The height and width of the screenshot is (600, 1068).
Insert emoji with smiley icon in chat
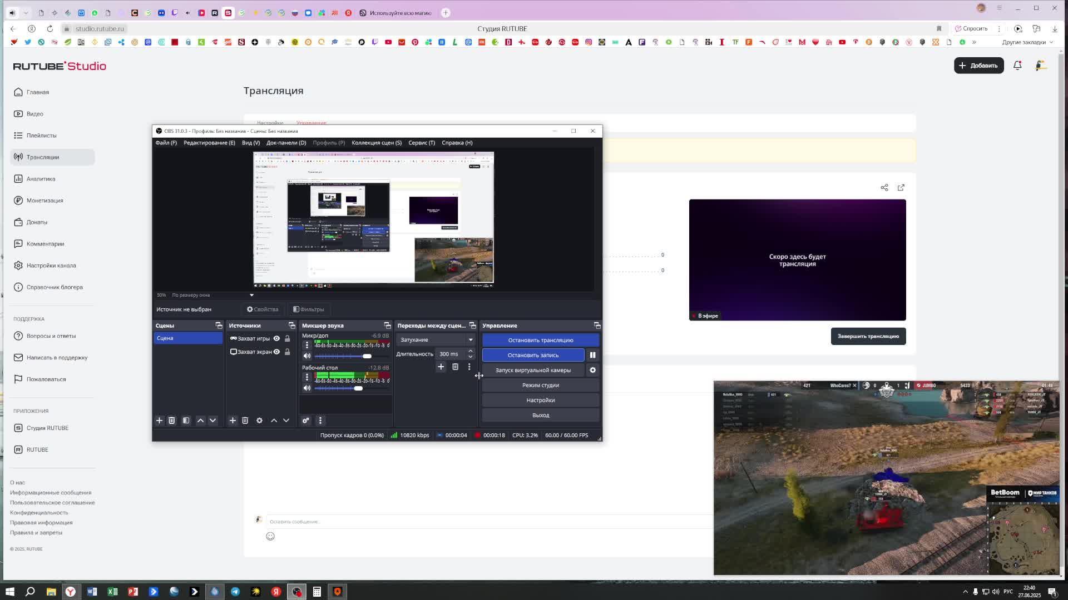click(270, 536)
